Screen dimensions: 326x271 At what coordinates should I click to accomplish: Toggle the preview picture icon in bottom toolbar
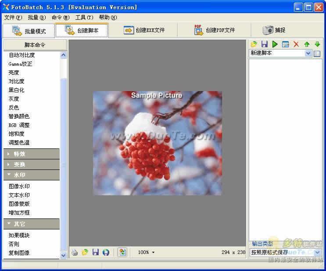(122, 252)
